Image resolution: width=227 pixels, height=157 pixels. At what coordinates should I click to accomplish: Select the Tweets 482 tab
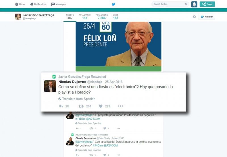pos(70,17)
